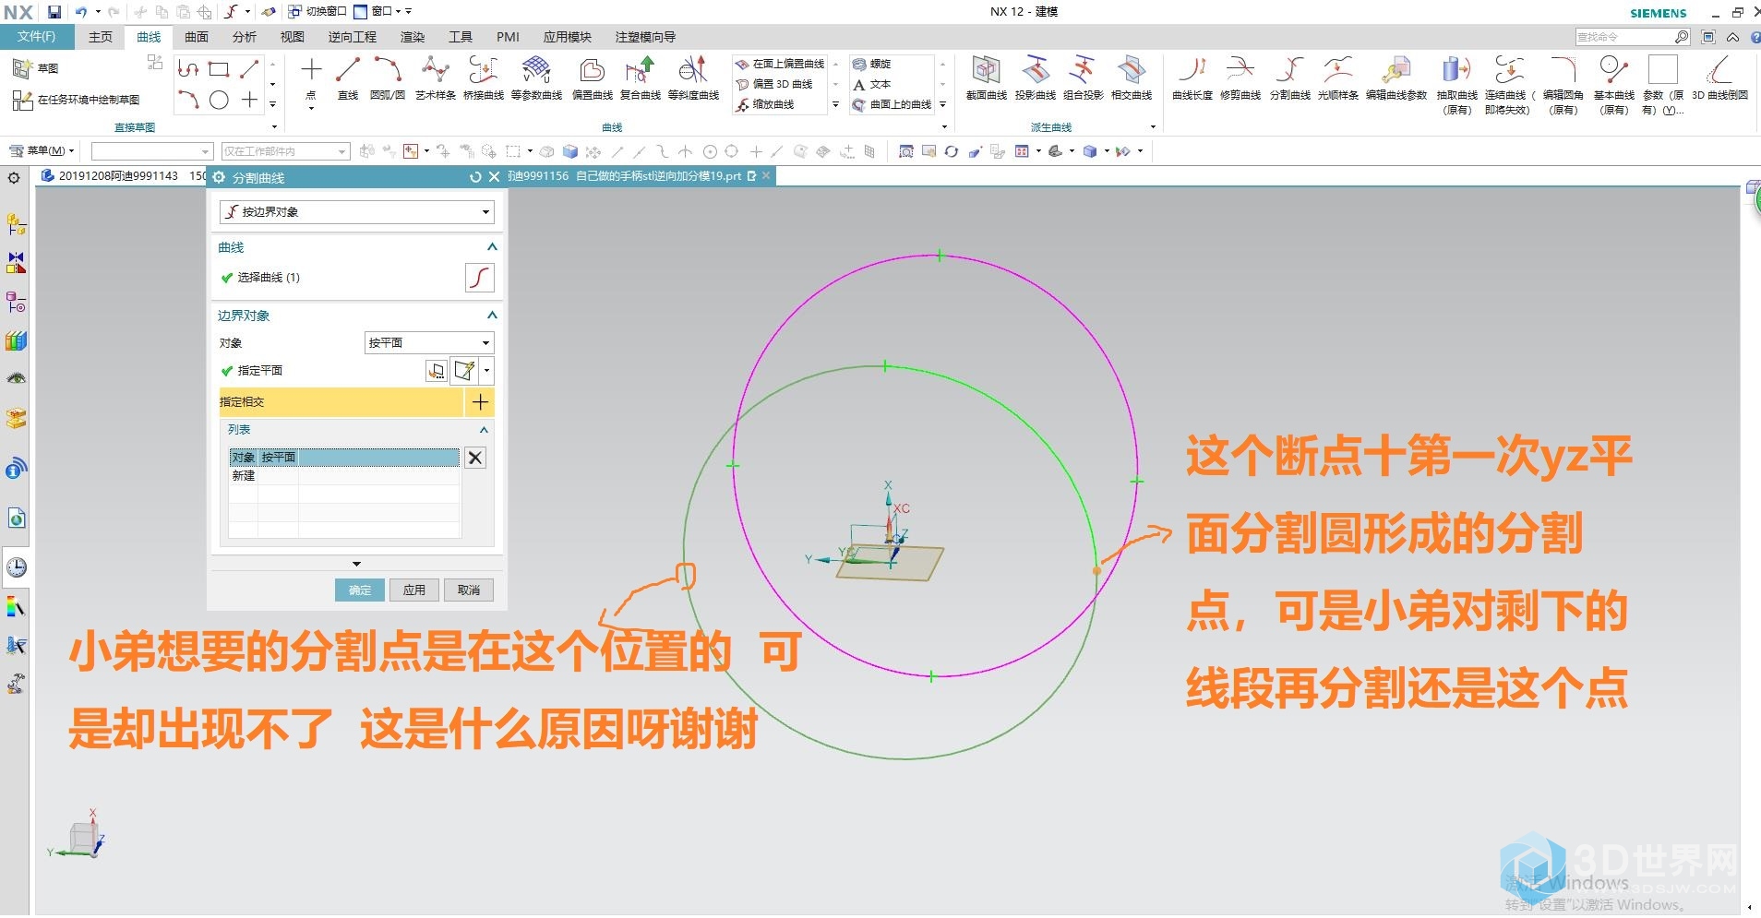Click the 取消 (Cancel) button
The height and width of the screenshot is (918, 1761).
pos(469,590)
